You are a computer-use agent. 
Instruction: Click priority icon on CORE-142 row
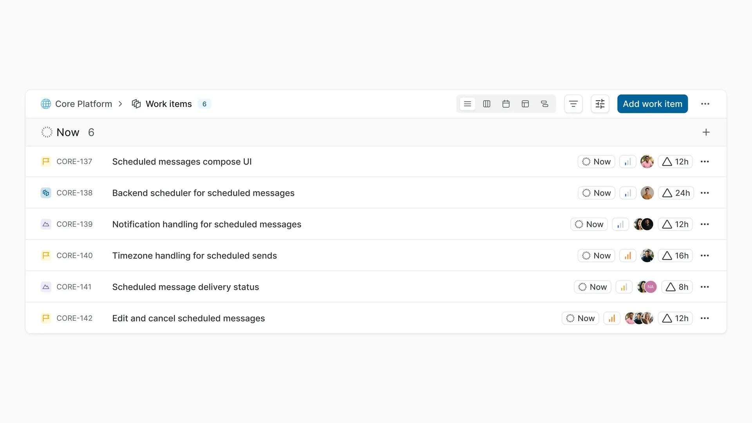[612, 318]
